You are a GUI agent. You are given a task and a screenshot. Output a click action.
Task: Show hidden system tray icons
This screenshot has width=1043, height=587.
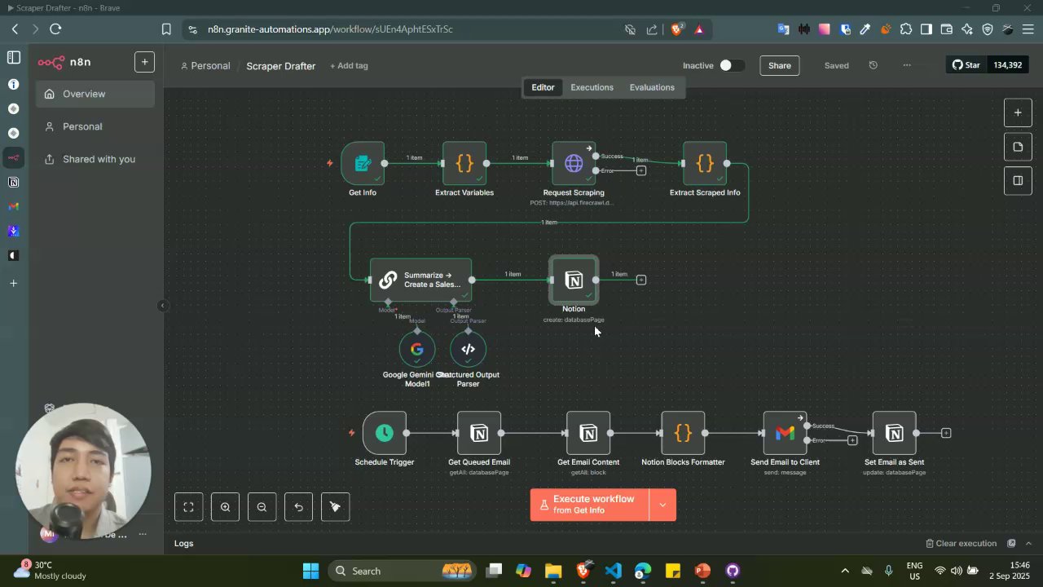(x=845, y=571)
